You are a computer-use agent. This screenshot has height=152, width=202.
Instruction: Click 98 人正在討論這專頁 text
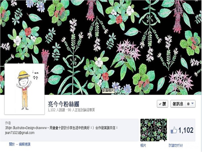coord(81,110)
